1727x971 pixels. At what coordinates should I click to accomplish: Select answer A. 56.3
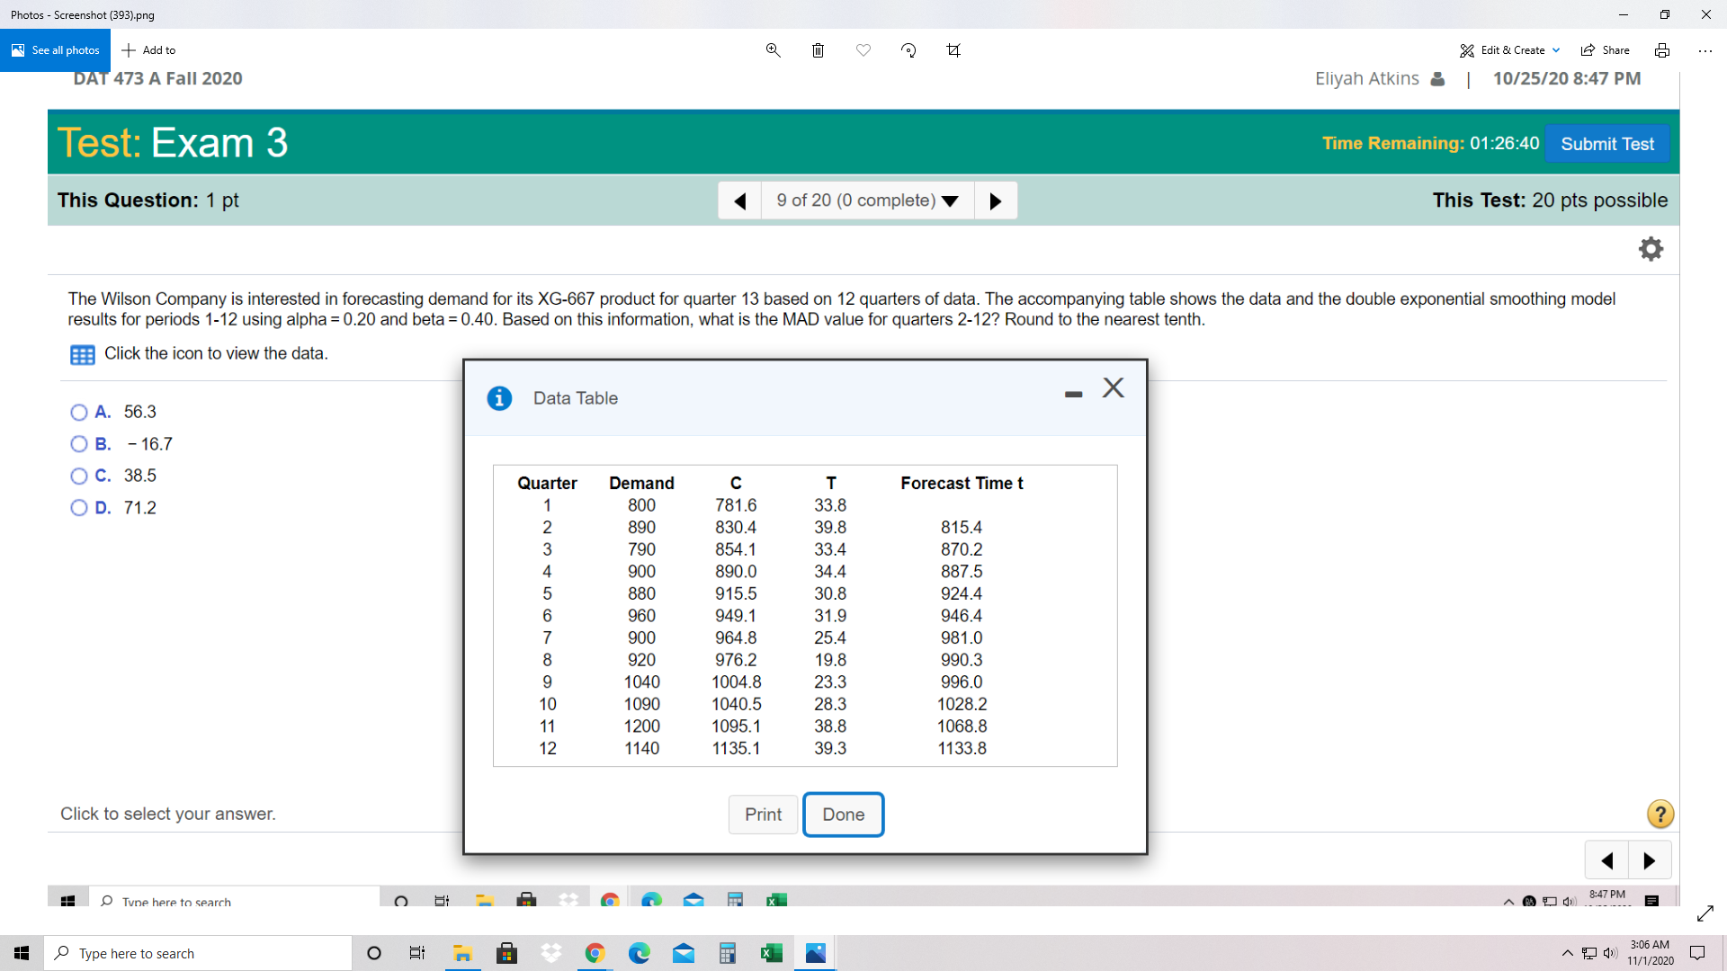pyautogui.click(x=79, y=412)
